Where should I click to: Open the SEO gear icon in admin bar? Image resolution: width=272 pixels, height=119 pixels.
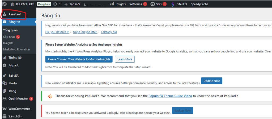[x=152, y=4]
